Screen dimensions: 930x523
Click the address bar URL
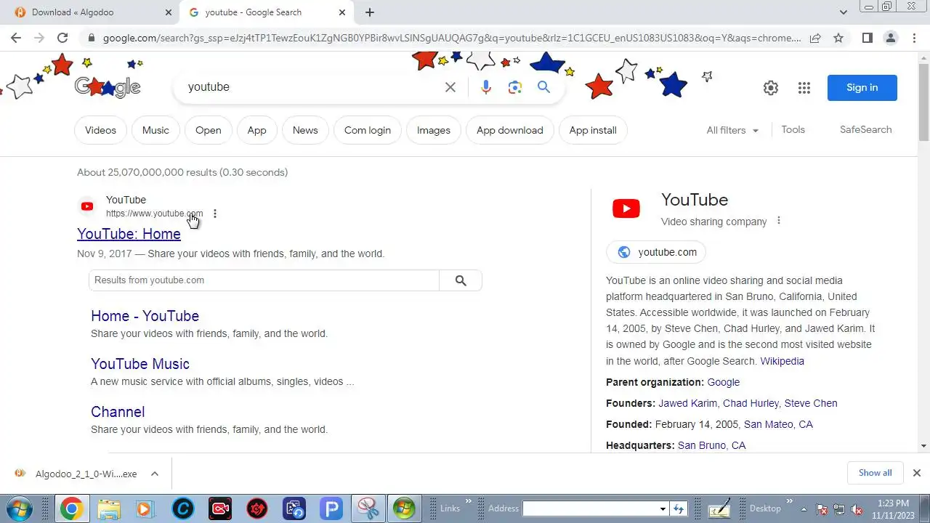(450, 38)
